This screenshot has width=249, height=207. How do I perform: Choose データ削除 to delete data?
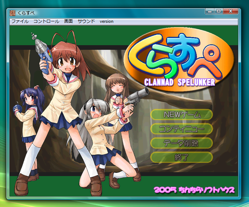181,143
